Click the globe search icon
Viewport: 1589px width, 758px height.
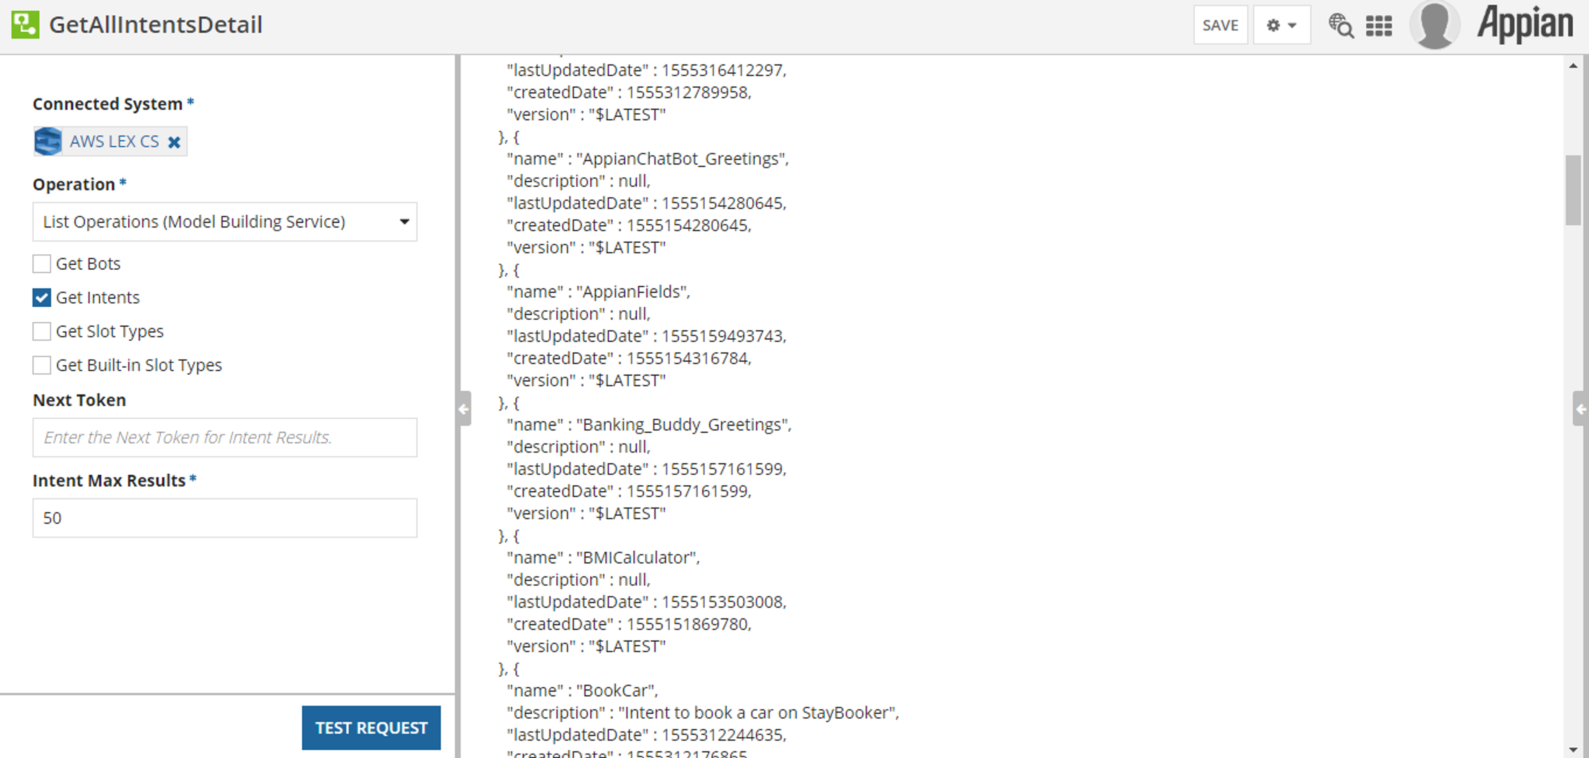(x=1341, y=26)
